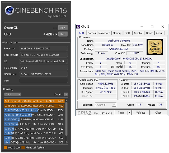Image resolution: width=169 pixels, height=153 pixels.
Task: Click the brown Identical System legend swatch
Action: point(23,147)
